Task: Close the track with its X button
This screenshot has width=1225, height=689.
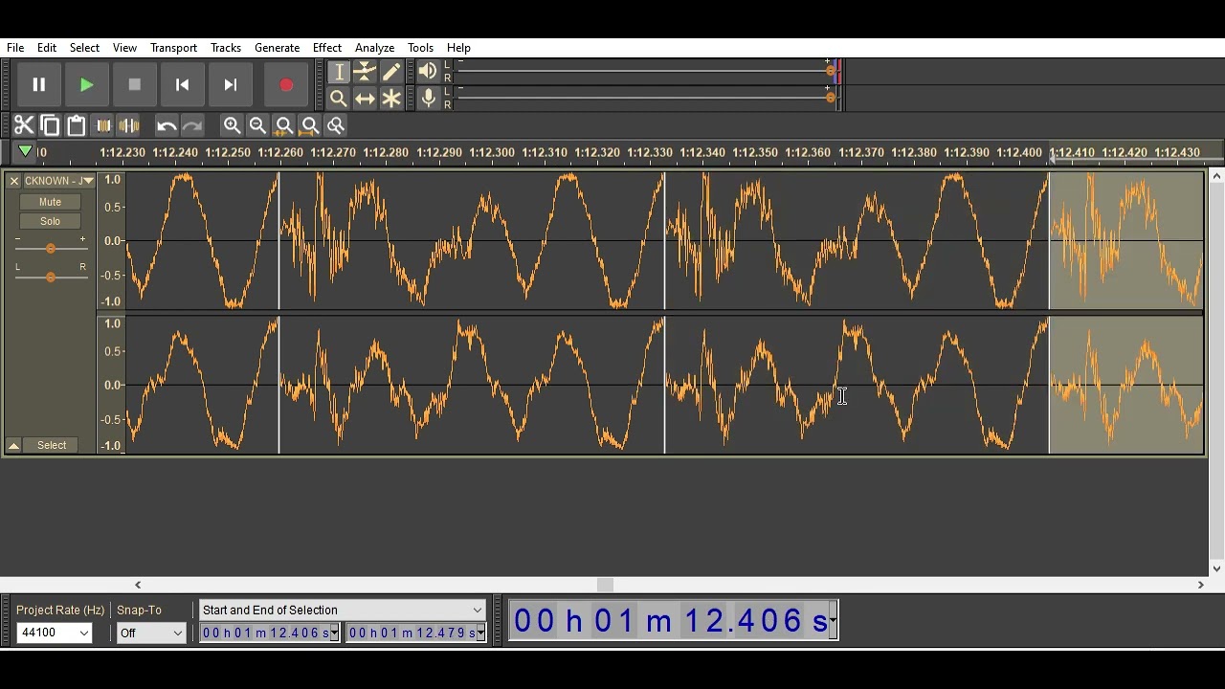Action: [14, 181]
